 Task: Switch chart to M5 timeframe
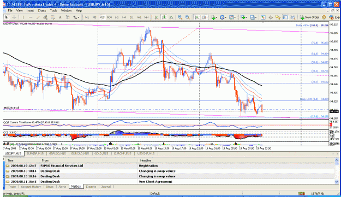pos(94,17)
